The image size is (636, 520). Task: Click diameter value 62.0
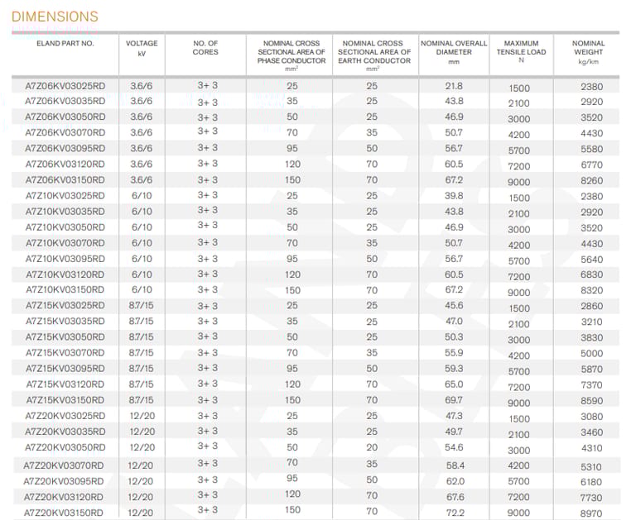[x=455, y=481]
